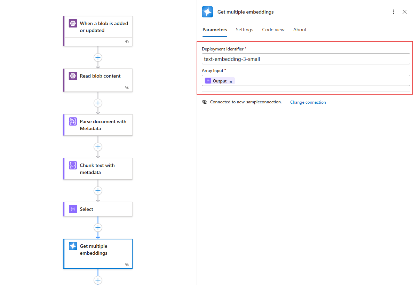Add a step after the blob trigger
Screen dimensions: 413x285
(98, 57)
